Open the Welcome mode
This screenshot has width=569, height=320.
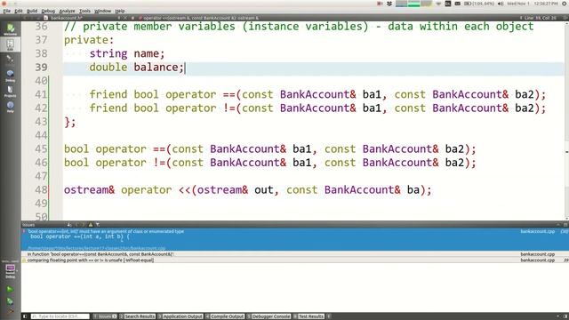click(x=10, y=29)
